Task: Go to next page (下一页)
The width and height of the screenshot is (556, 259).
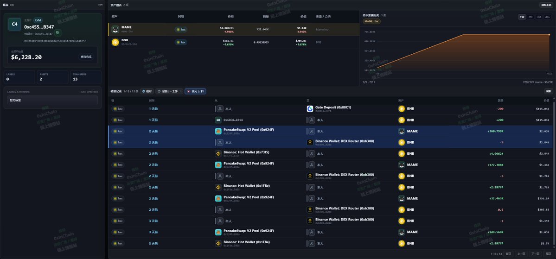Action: coord(535,254)
